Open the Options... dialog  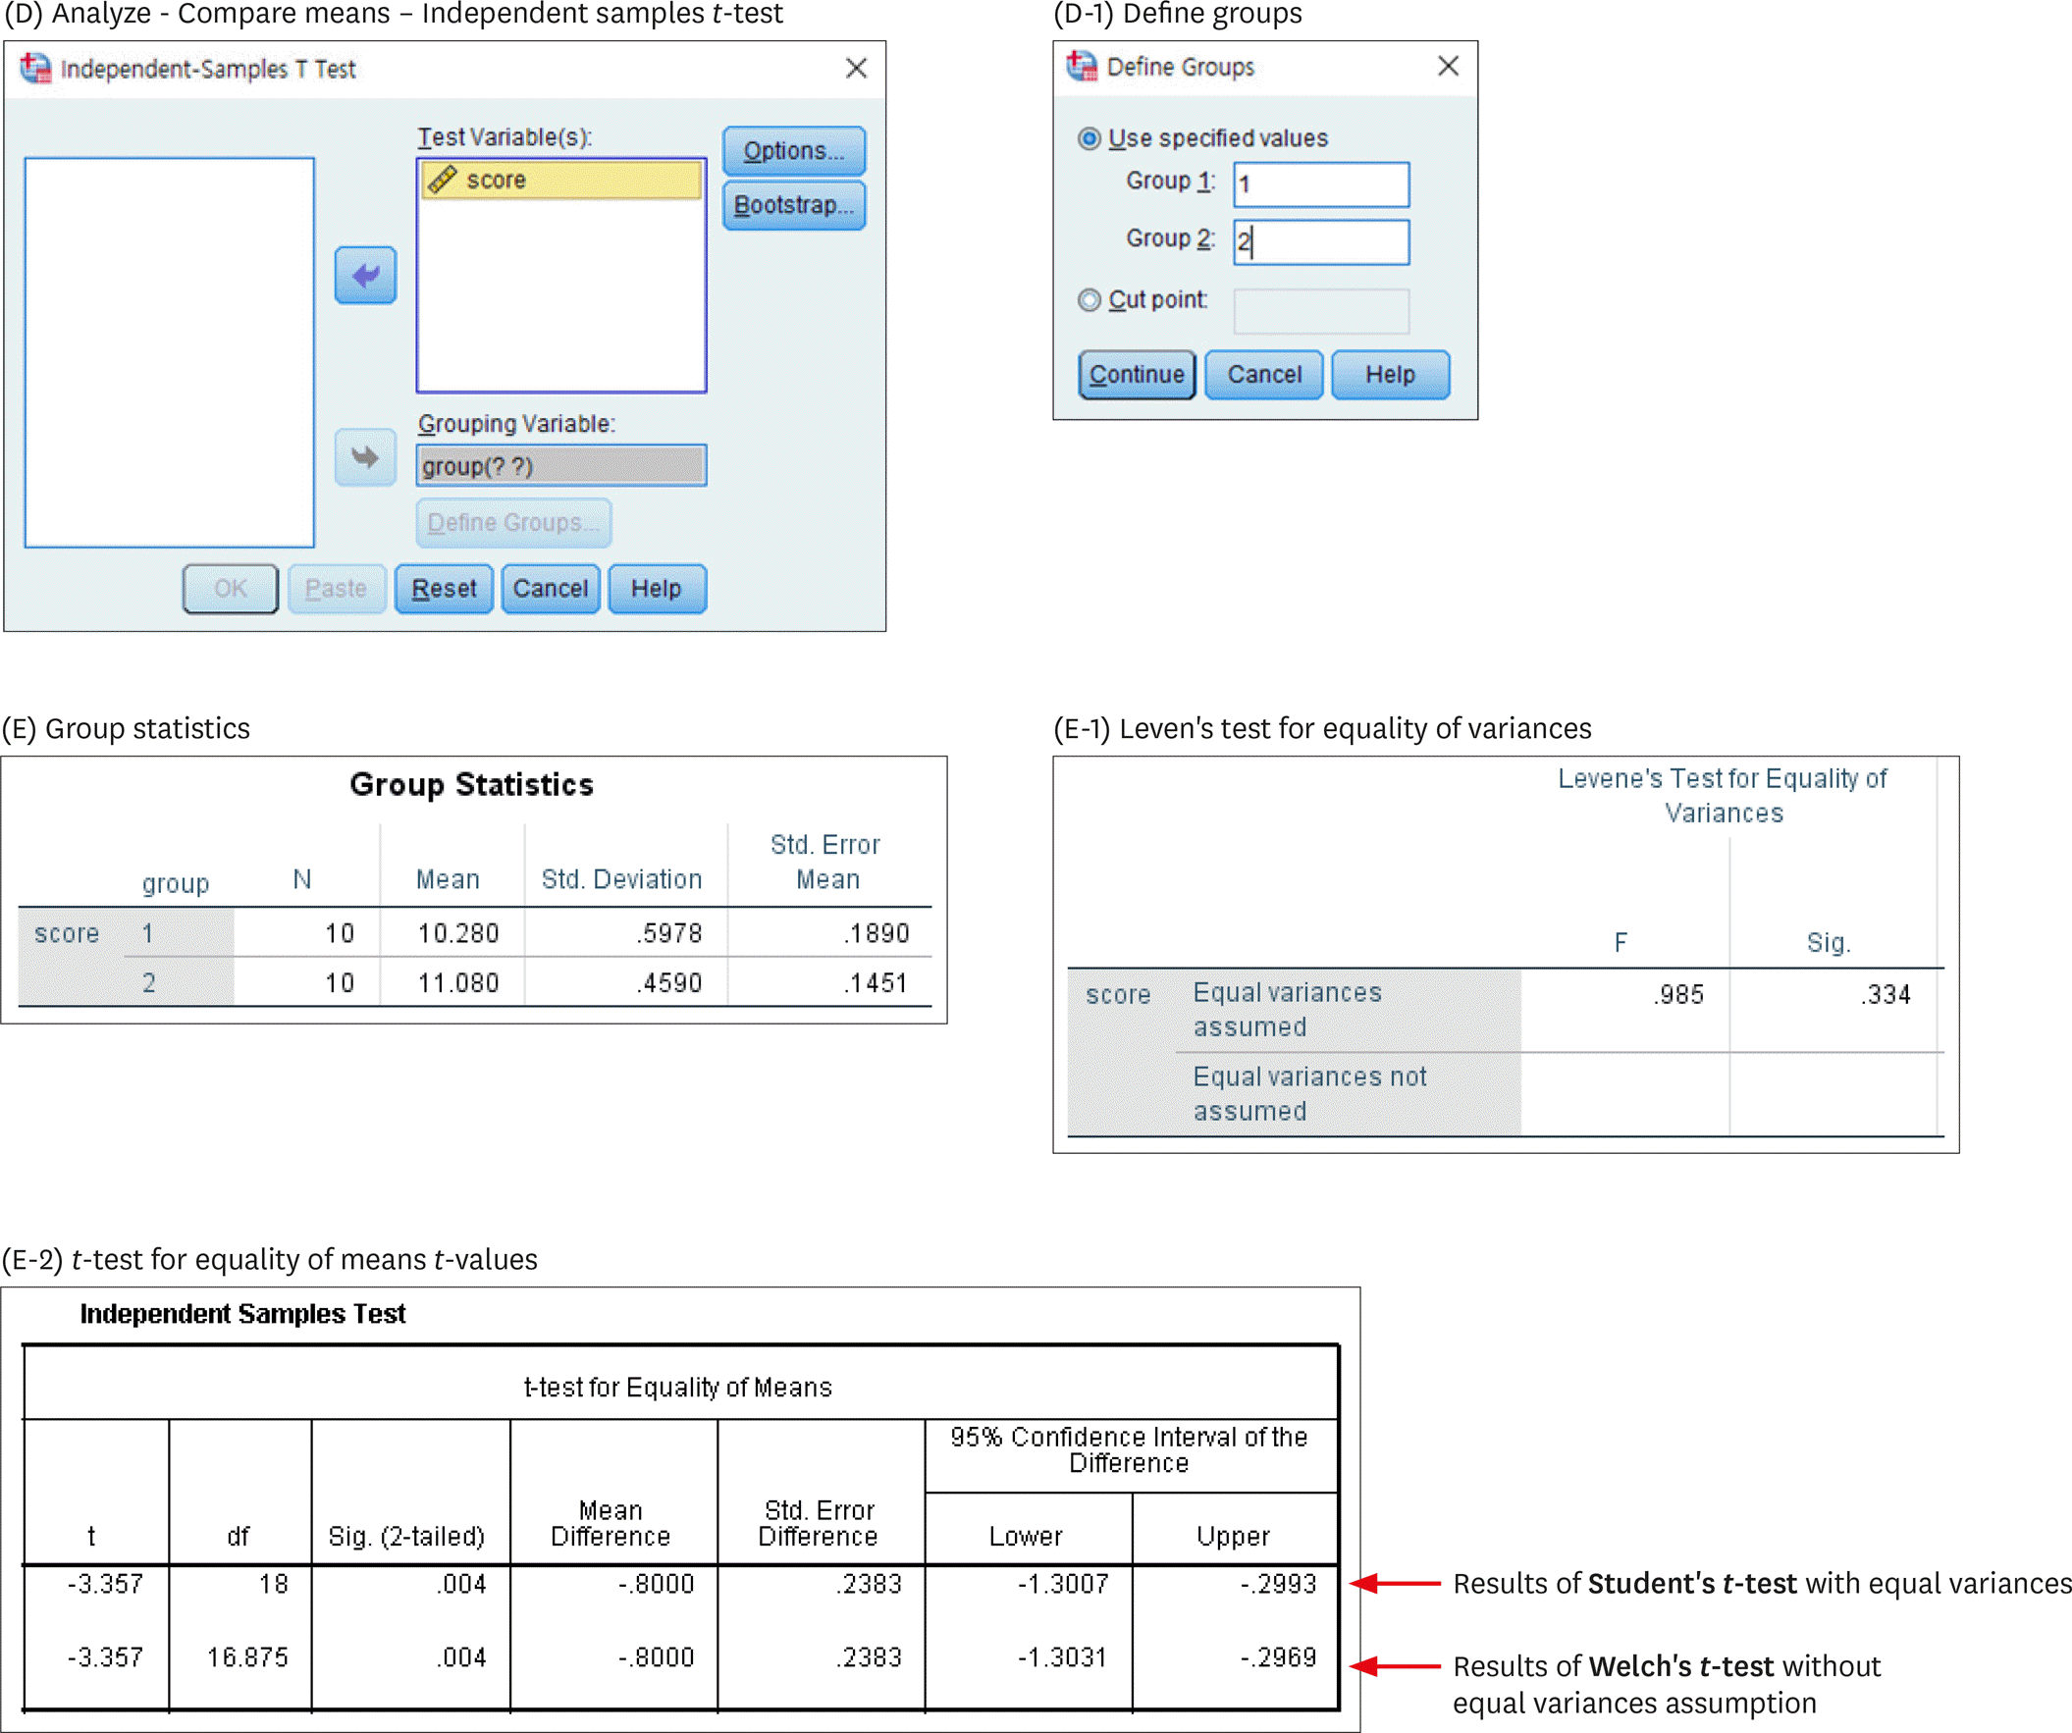coord(793,151)
